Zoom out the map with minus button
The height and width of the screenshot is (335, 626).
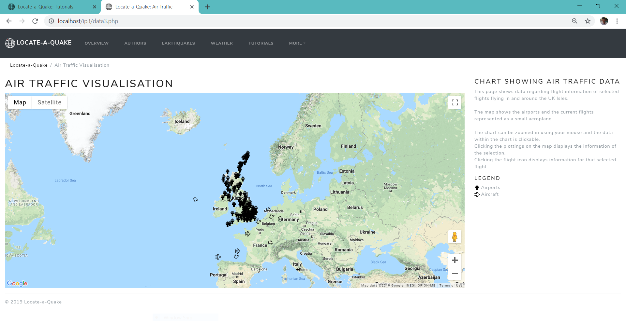pos(455,274)
